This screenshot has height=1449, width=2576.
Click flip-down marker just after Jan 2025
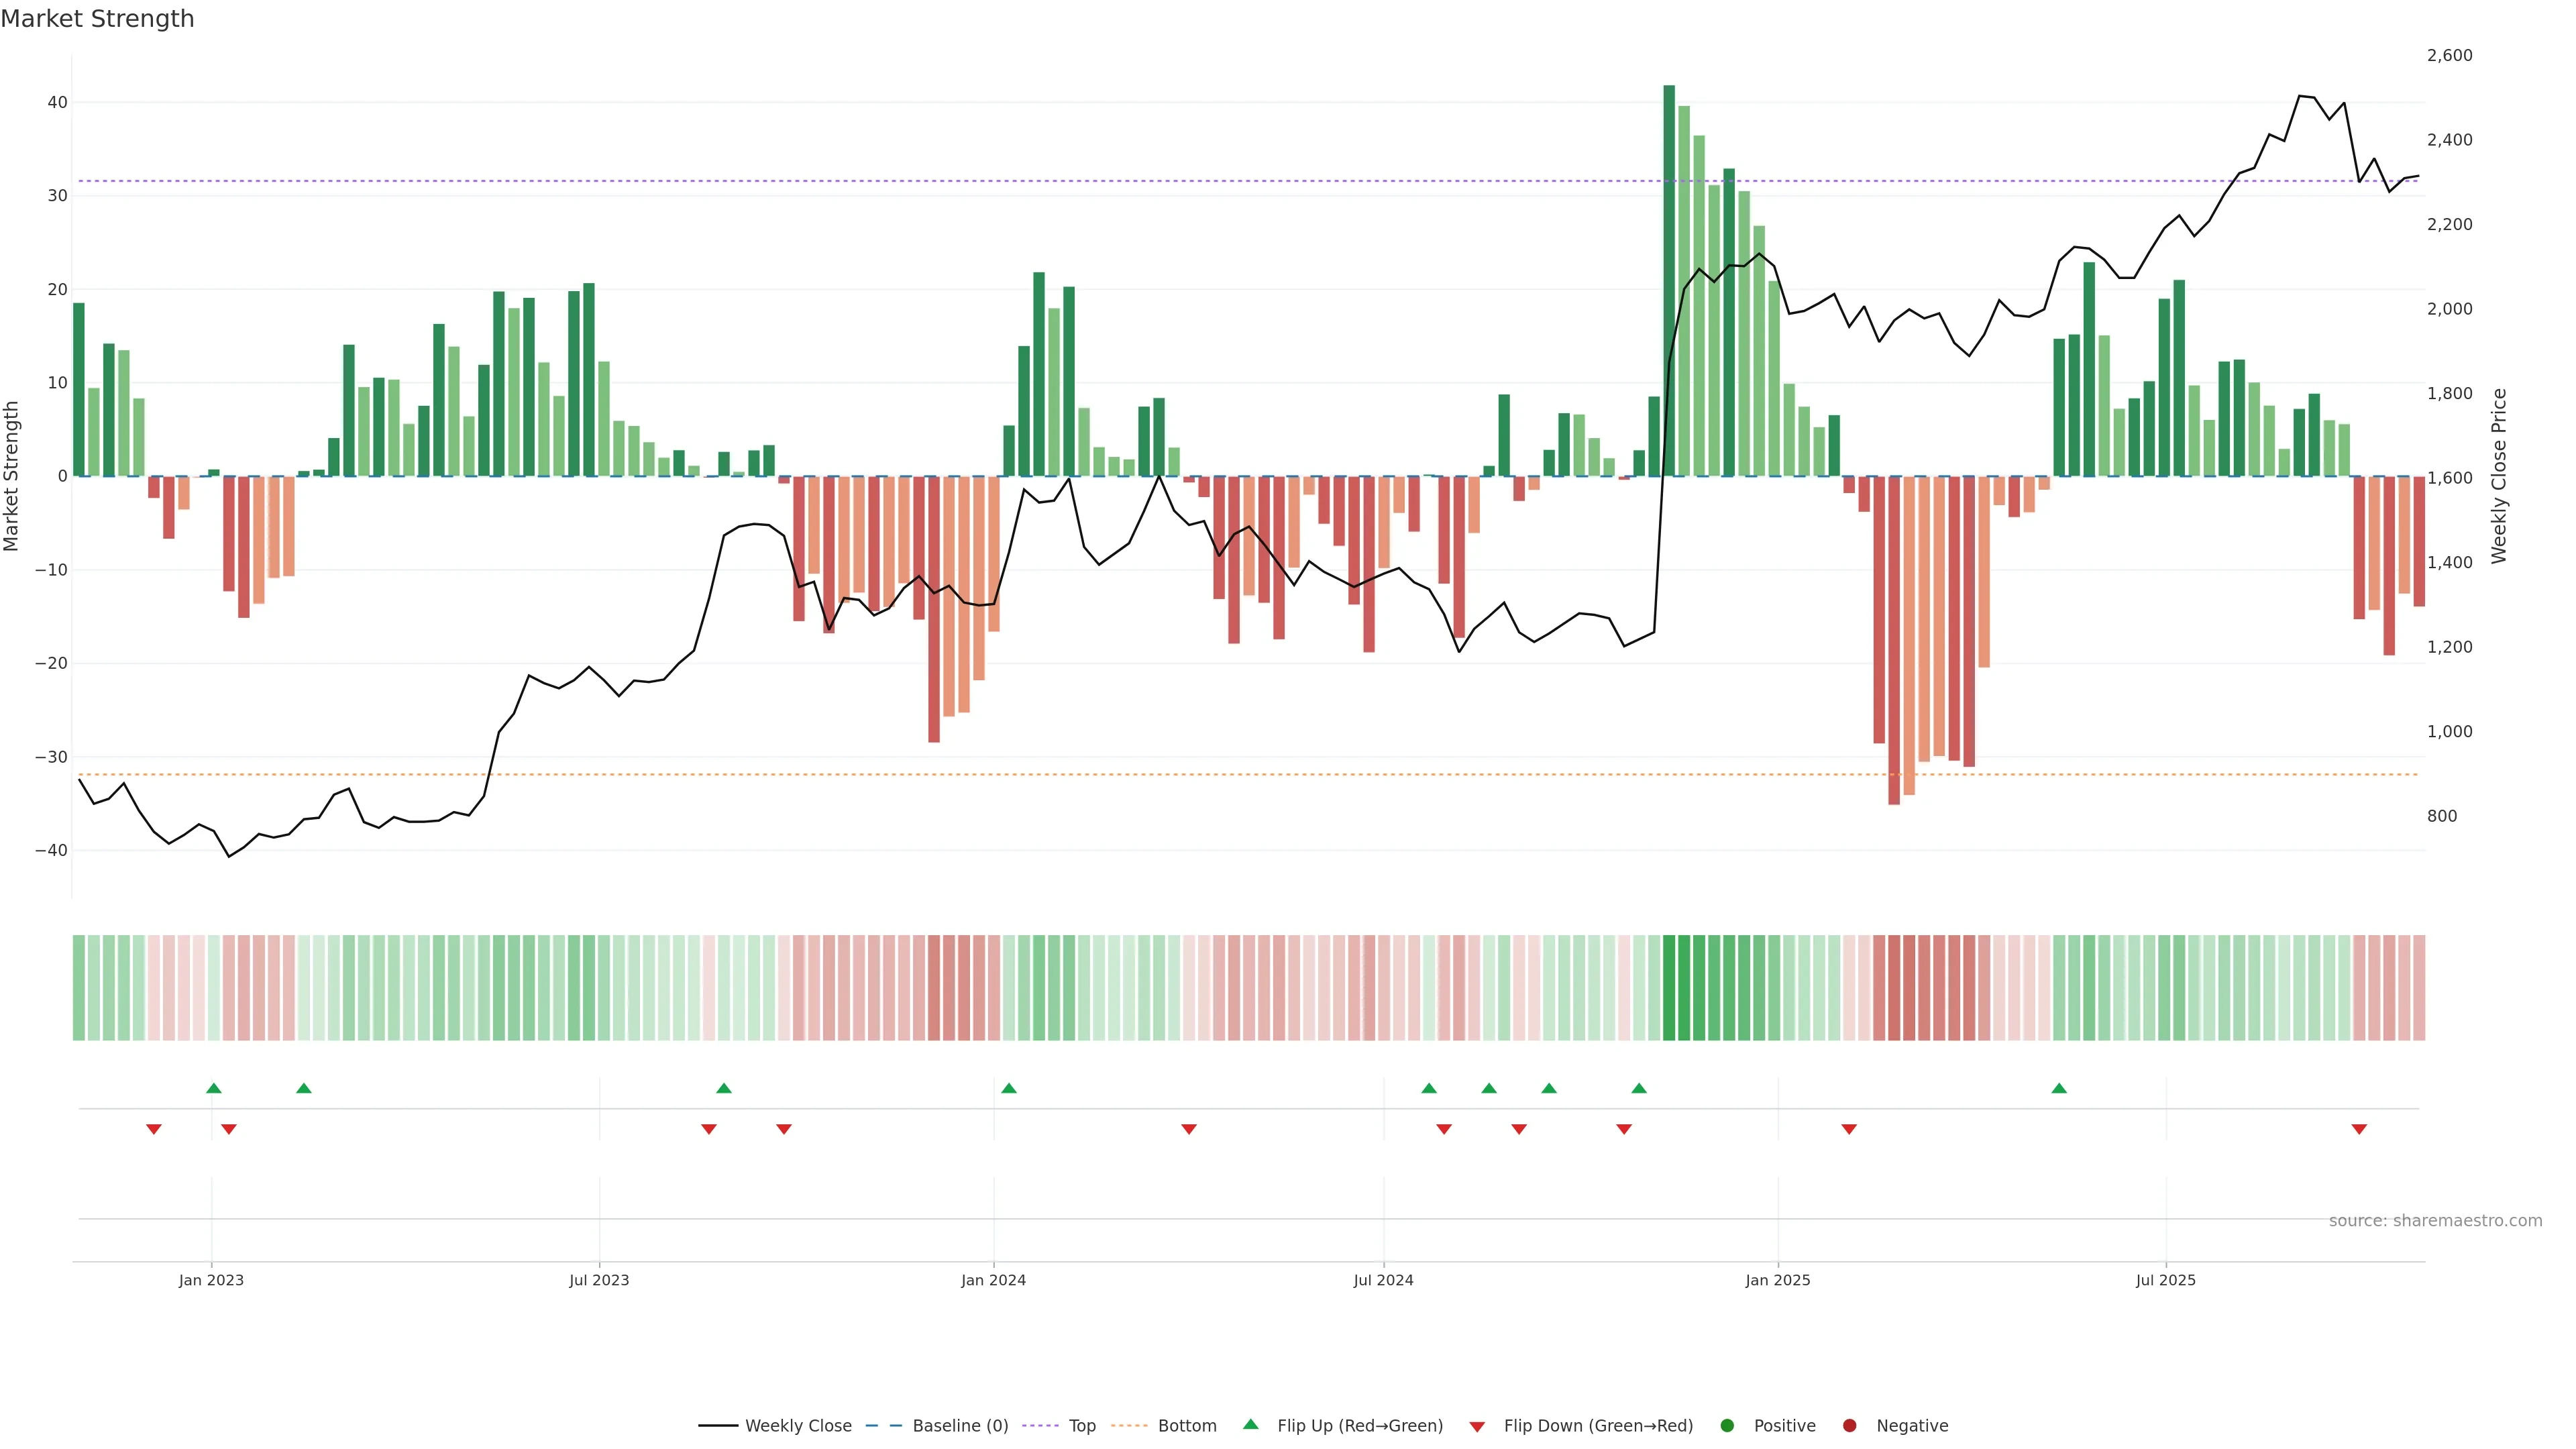click(x=1849, y=1129)
